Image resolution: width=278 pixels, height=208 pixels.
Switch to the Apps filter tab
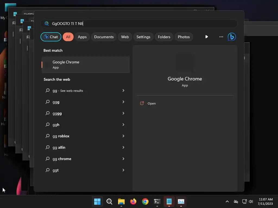coord(82,37)
